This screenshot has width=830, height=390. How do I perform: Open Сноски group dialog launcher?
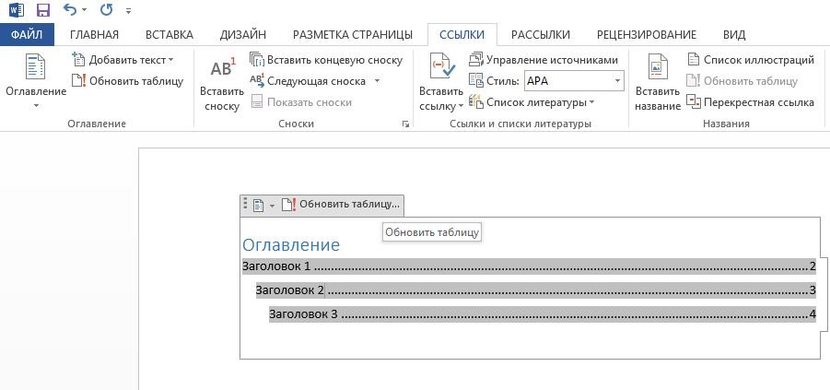[406, 124]
